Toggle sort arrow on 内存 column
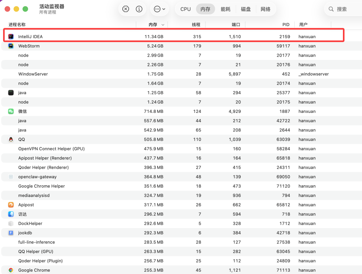Image resolution: width=362 pixels, height=274 pixels. (163, 25)
